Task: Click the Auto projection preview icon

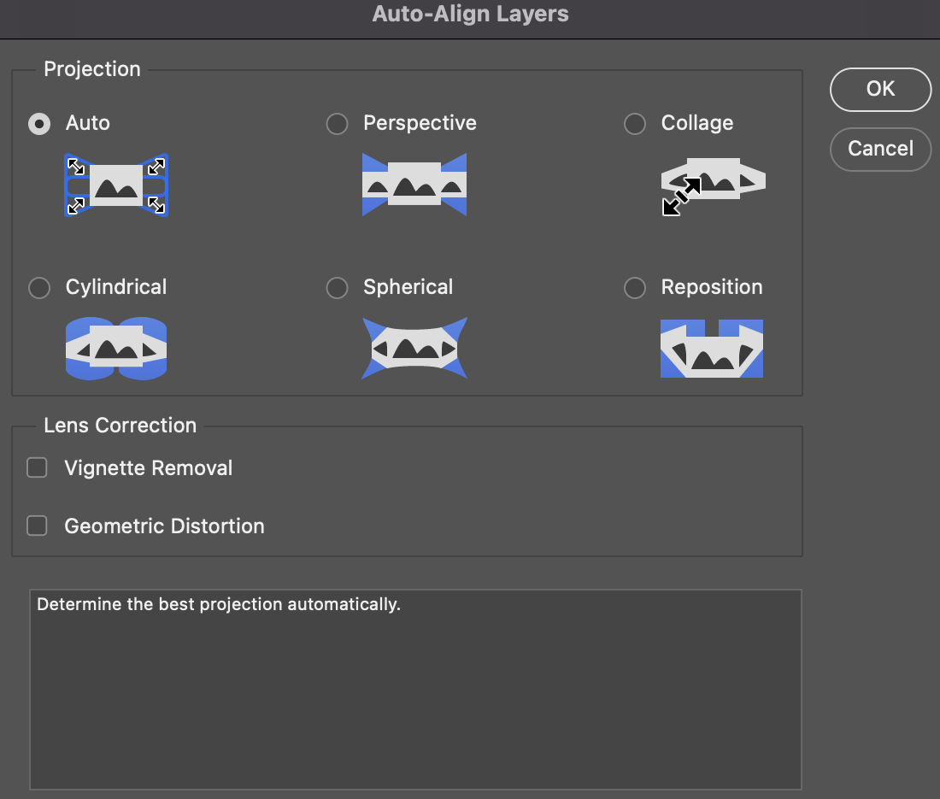Action: pos(116,185)
